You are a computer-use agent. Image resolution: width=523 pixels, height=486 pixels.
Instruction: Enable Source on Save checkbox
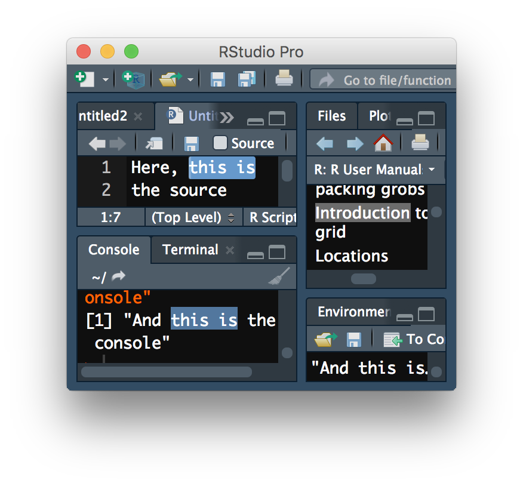(x=220, y=143)
